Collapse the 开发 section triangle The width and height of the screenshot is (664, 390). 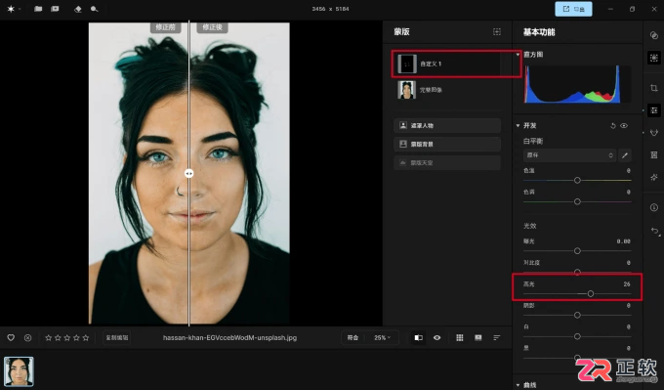click(x=518, y=125)
